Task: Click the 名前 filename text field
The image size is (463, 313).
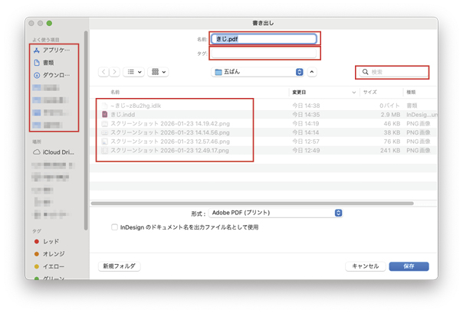Action: pos(264,37)
